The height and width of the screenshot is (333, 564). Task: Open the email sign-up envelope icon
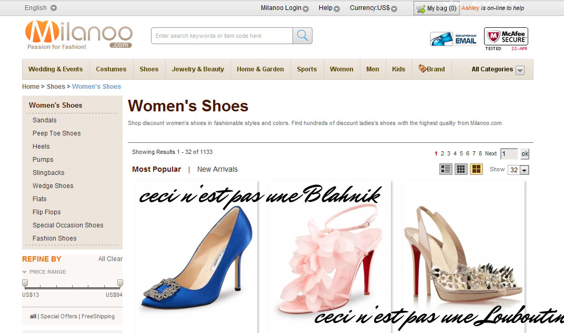[453, 39]
